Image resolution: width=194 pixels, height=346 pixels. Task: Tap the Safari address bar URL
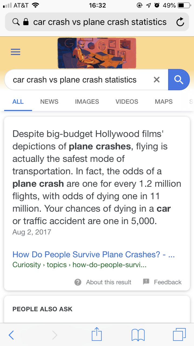(x=100, y=22)
